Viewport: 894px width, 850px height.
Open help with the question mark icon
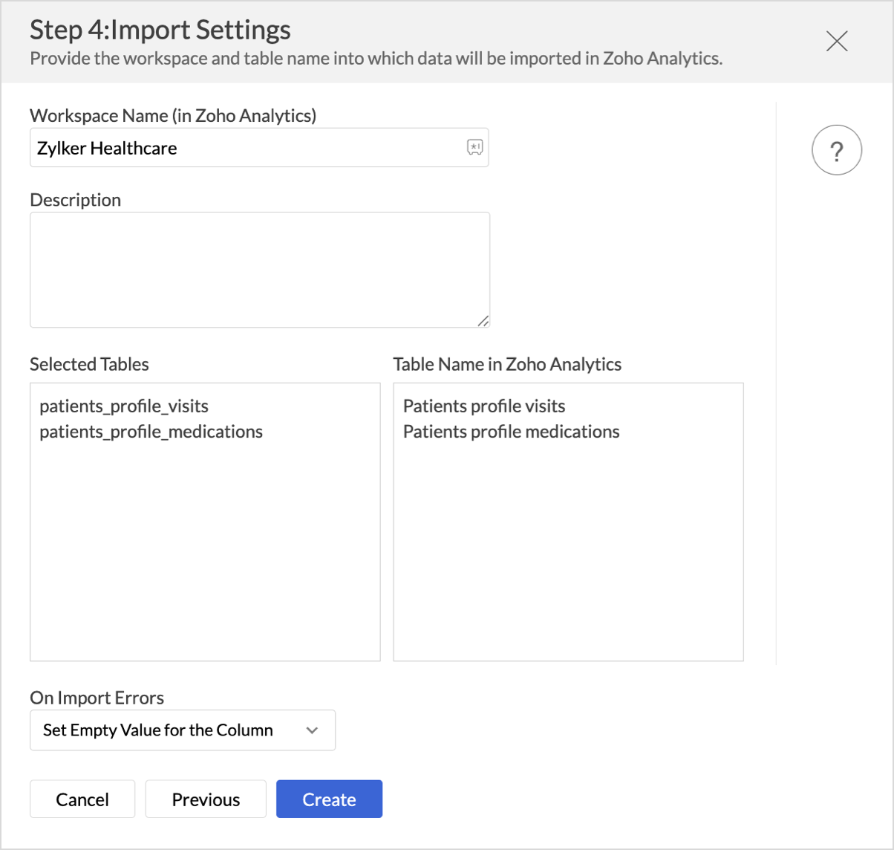[x=837, y=150]
